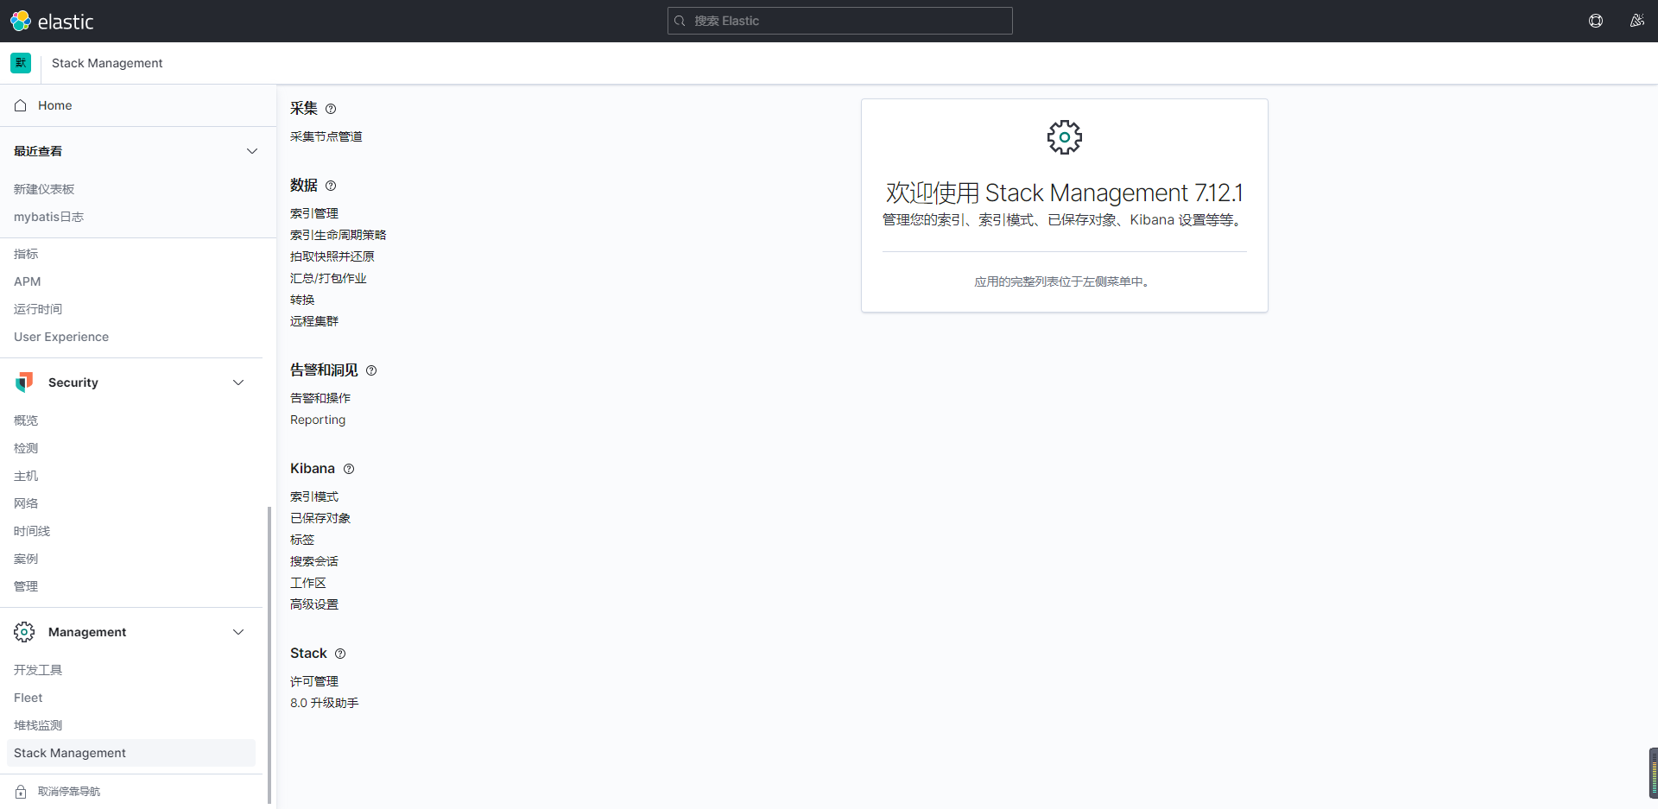
Task: Click the Security shield icon
Action: point(24,382)
